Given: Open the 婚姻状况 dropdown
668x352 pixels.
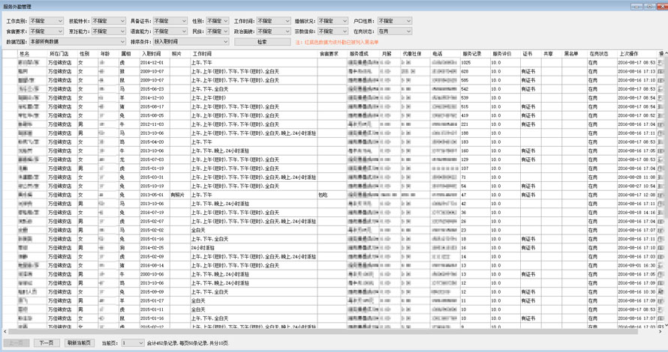Looking at the screenshot, I should [332, 22].
